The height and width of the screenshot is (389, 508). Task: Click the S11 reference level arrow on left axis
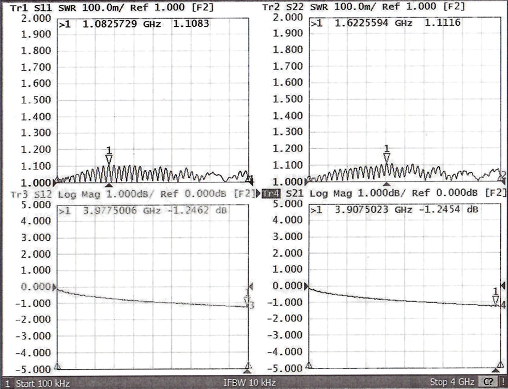pyautogui.click(x=56, y=182)
